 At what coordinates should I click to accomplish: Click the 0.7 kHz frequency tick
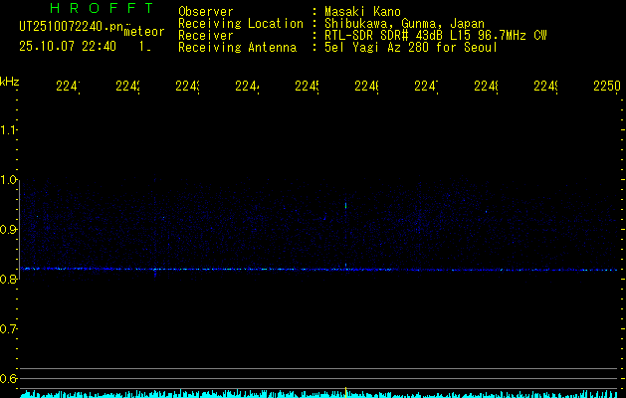(x=10, y=329)
